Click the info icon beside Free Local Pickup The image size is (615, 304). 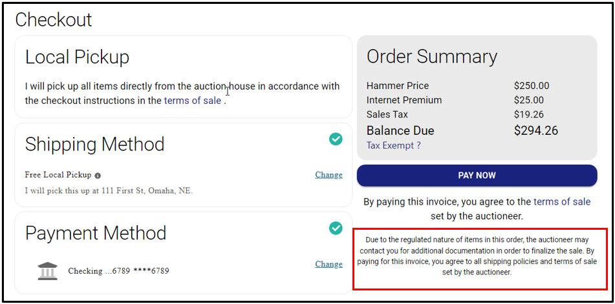tap(98, 176)
